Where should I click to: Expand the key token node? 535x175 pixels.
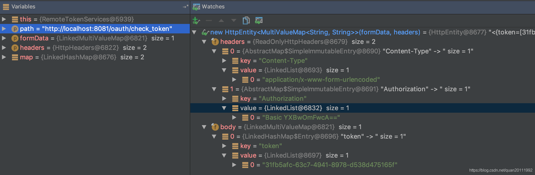pyautogui.click(x=224, y=146)
